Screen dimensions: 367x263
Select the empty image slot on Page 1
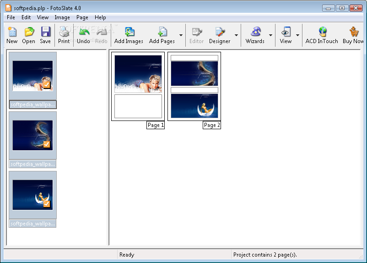pos(138,106)
